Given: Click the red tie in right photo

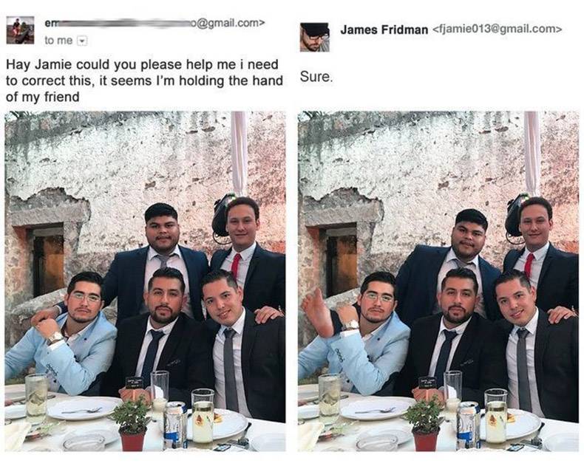Looking at the screenshot, I should (529, 265).
